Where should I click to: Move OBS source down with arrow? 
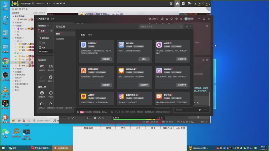(x=103, y=118)
